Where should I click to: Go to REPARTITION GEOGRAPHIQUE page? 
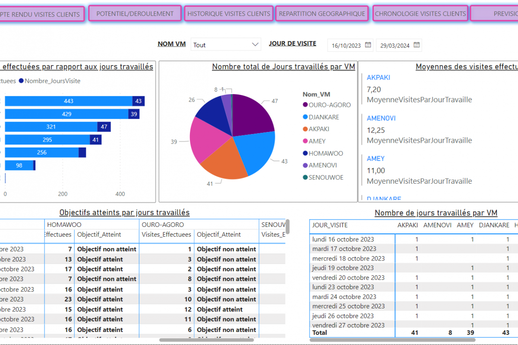(x=322, y=14)
